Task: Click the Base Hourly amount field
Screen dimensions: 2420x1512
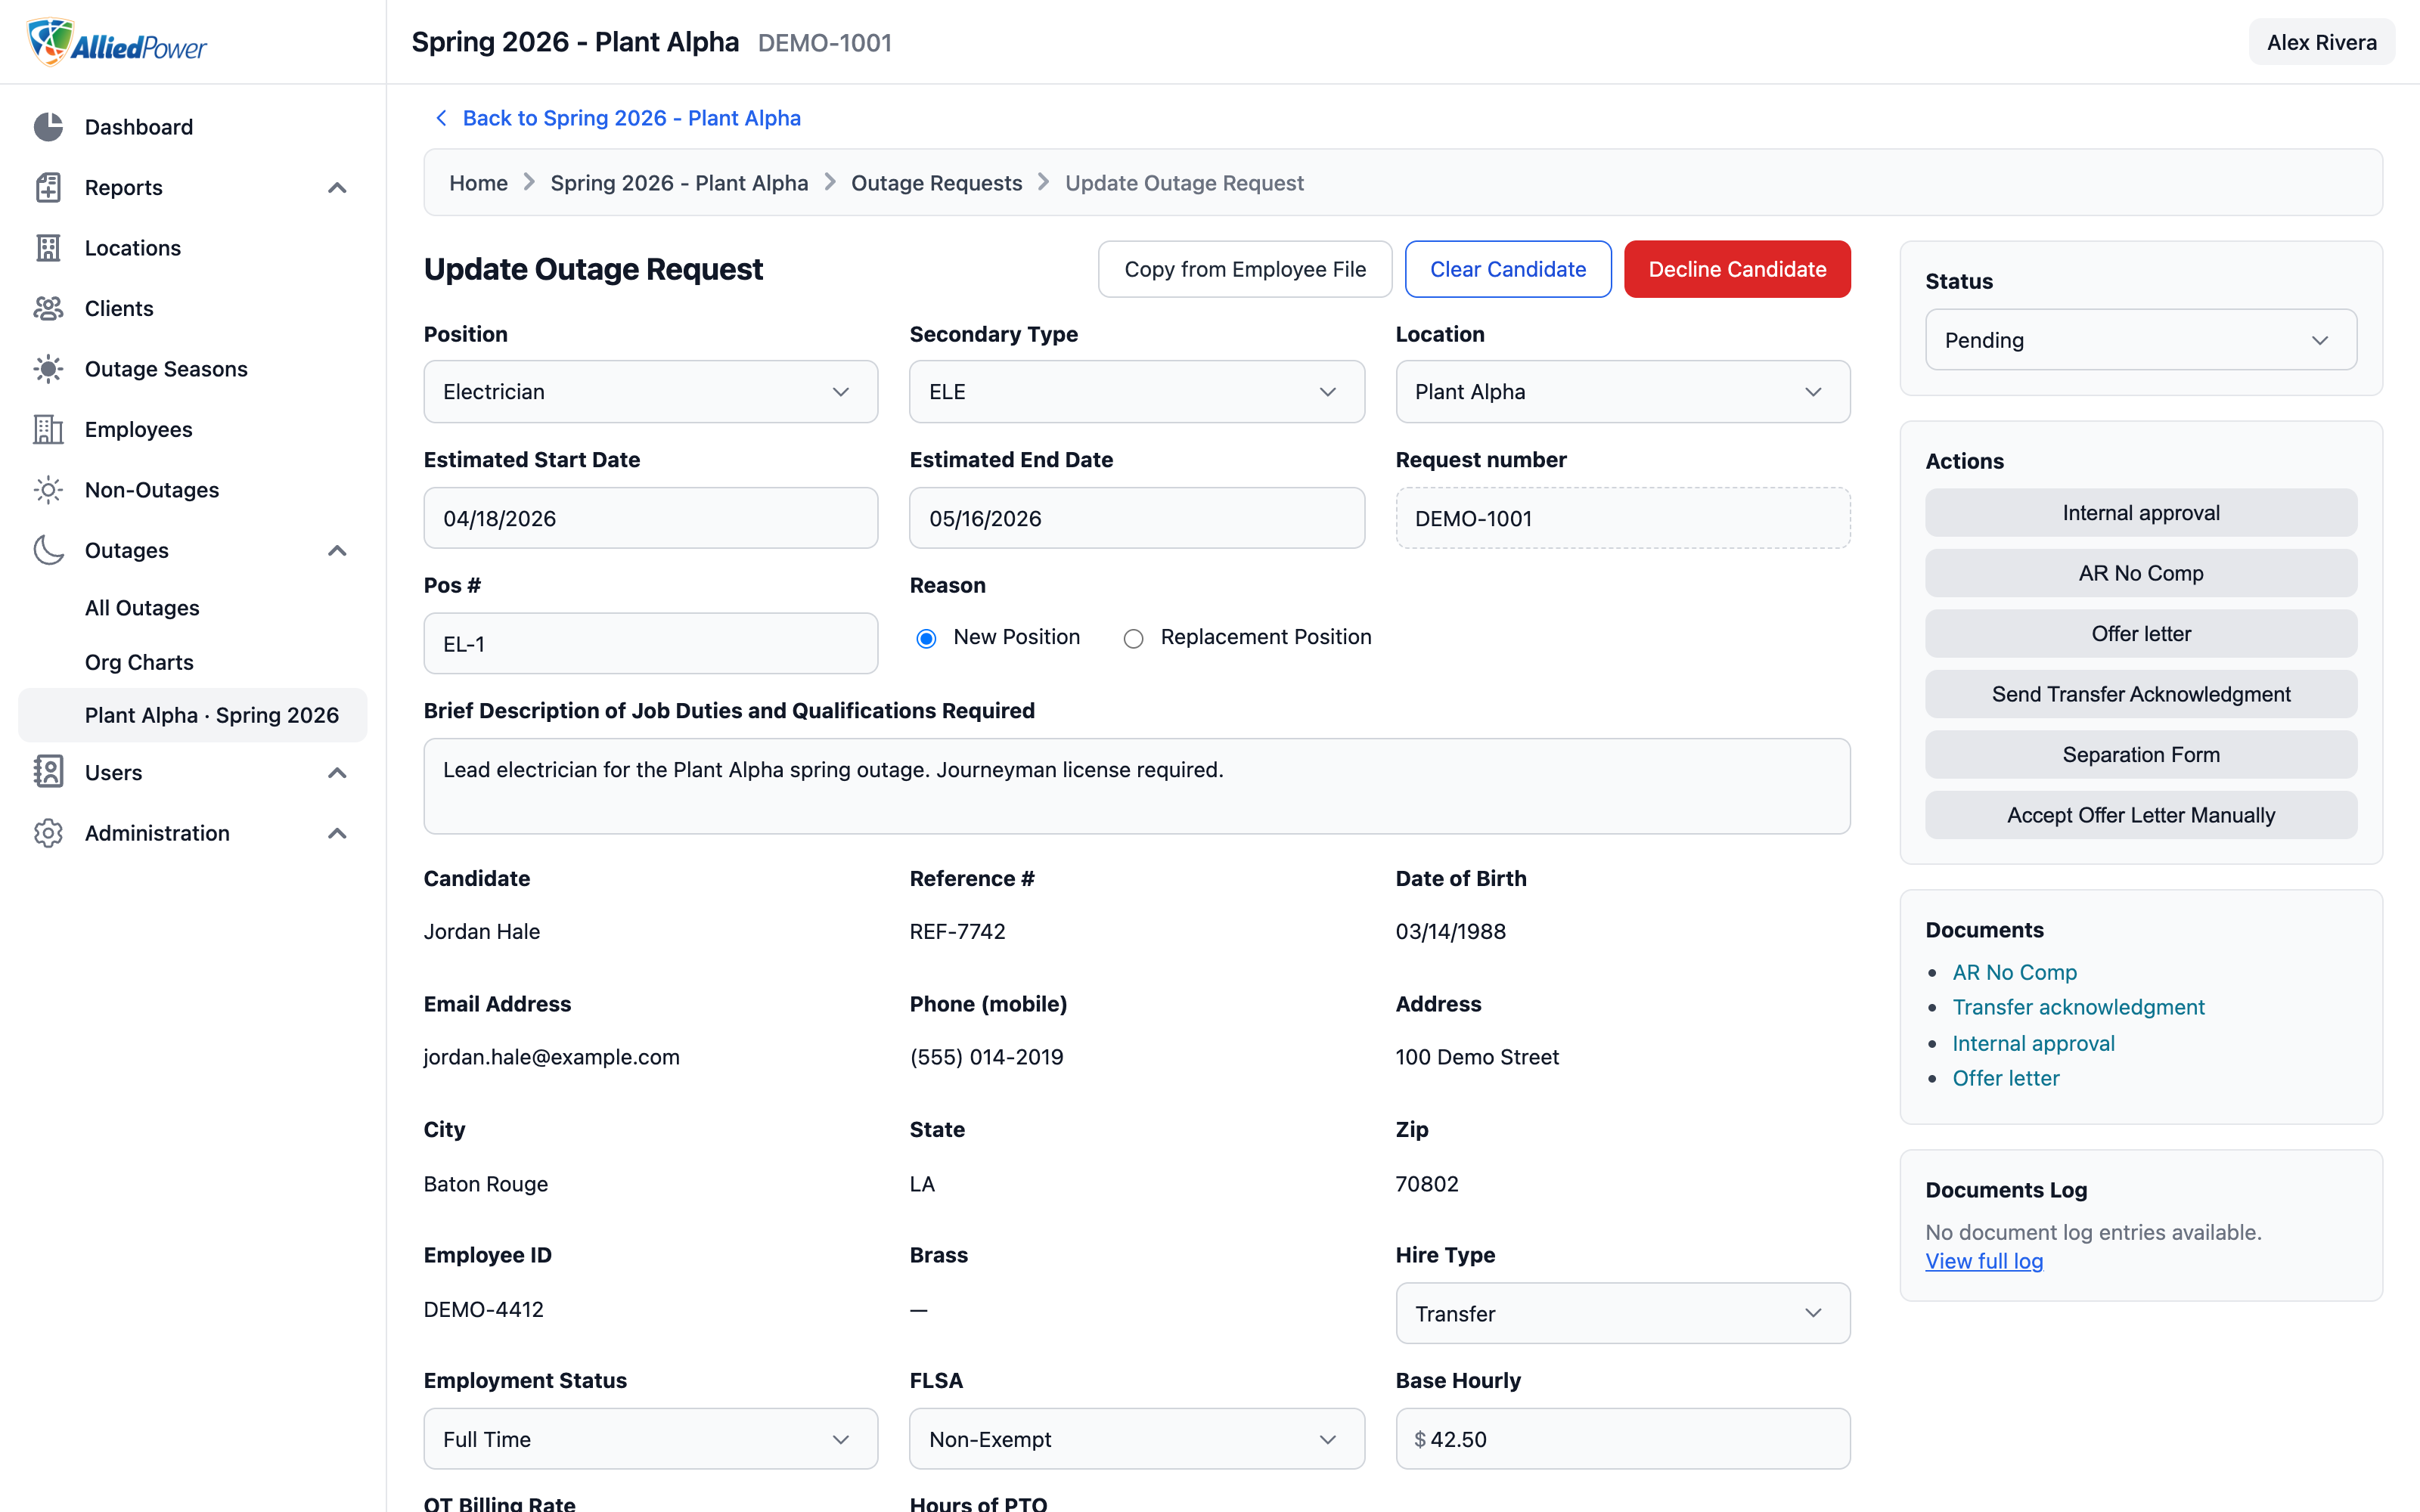Action: click(x=1623, y=1439)
